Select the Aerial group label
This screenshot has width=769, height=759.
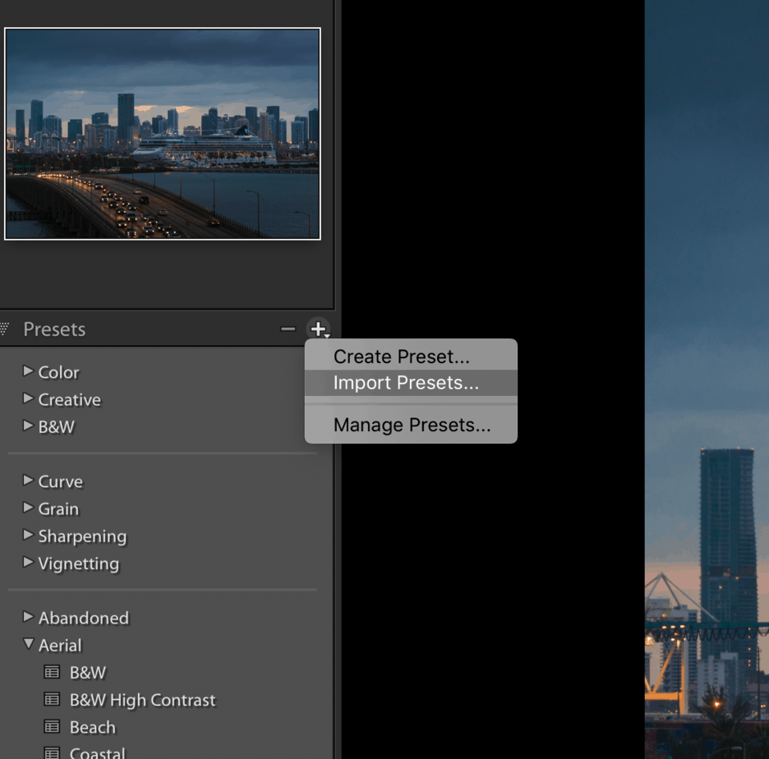pos(60,646)
